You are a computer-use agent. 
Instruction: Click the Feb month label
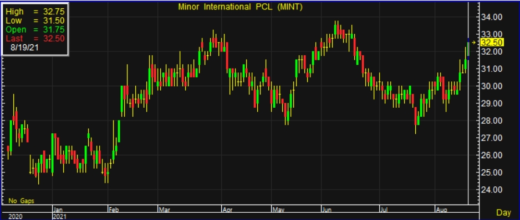(x=114, y=209)
